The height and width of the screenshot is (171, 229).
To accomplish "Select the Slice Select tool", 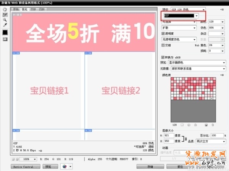I will click(x=5, y=14).
